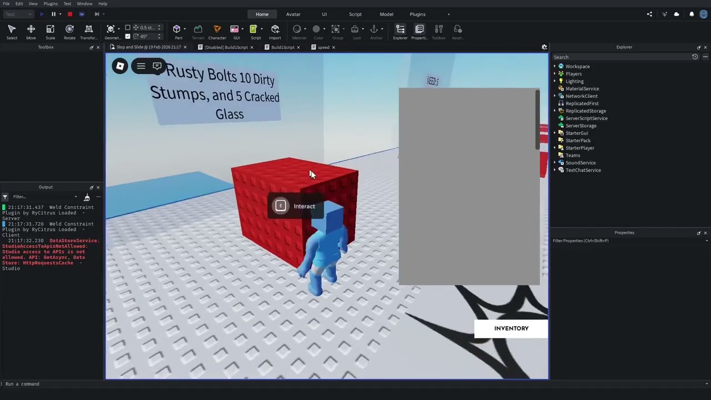Screen dimensions: 711x400
Task: Open the Test mode dropdown
Action: (x=18, y=14)
